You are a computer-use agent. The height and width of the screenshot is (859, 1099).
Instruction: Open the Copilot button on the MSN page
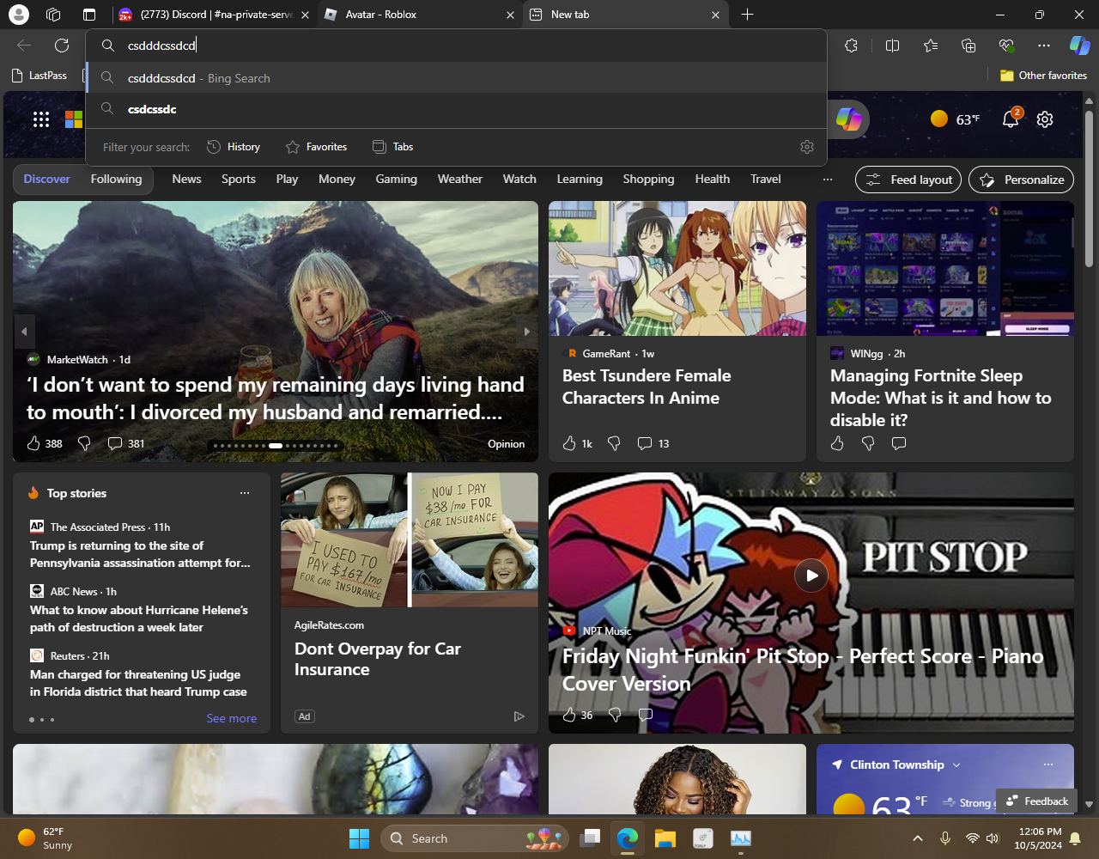847,119
